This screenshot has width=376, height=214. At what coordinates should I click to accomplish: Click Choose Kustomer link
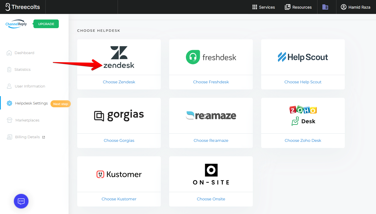click(x=119, y=199)
